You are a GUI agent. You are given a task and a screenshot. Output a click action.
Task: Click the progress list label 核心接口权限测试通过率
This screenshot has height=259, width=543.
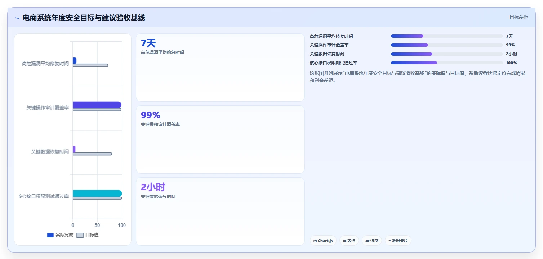(x=333, y=63)
